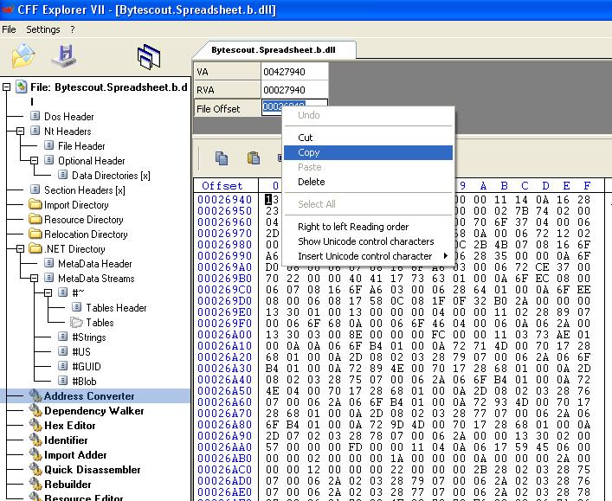Image resolution: width=612 pixels, height=501 pixels.
Task: Click the Relocation Directory folder icon
Action: [35, 234]
